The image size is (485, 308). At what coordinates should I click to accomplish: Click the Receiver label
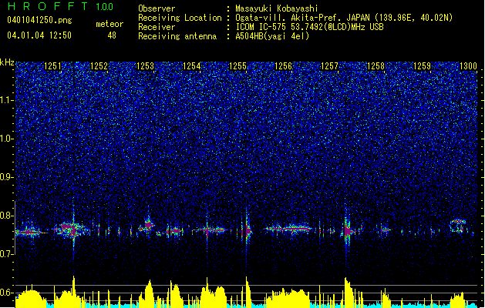click(157, 27)
